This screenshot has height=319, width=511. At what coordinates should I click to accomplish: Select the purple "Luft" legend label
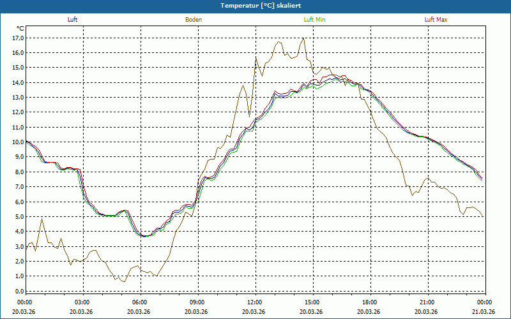pos(73,20)
